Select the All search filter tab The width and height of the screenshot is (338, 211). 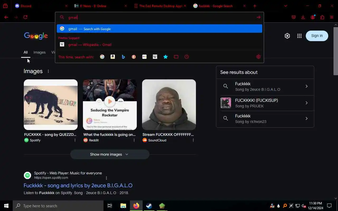coord(26,52)
